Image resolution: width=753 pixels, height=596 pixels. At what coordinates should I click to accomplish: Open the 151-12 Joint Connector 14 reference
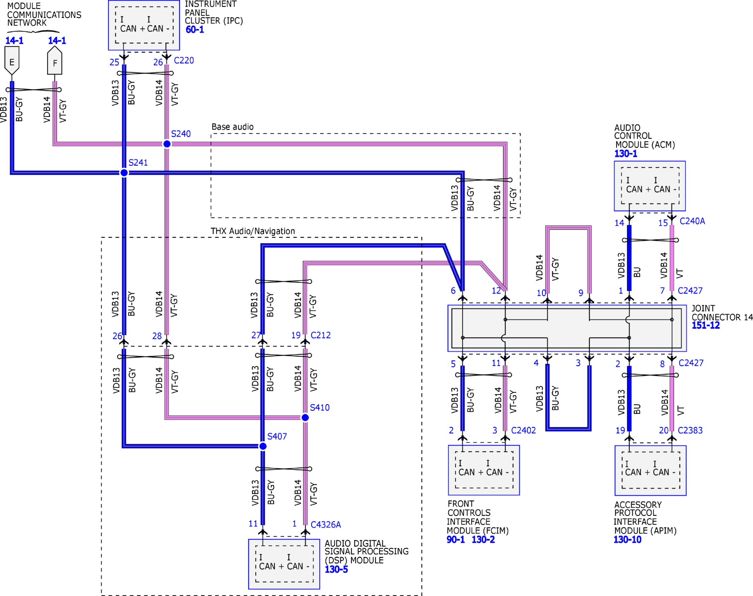(x=706, y=325)
